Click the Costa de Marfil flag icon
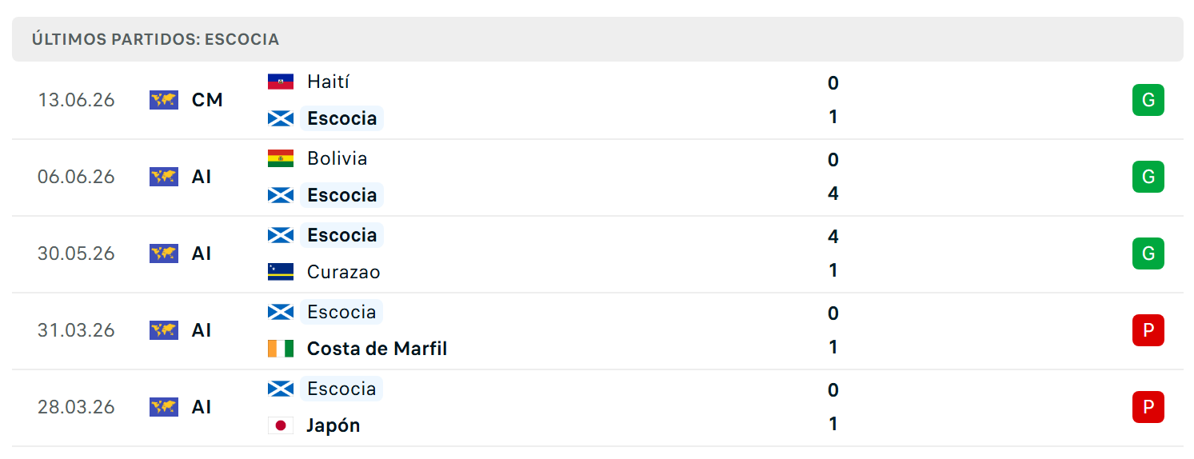This screenshot has width=1194, height=459. click(x=281, y=349)
